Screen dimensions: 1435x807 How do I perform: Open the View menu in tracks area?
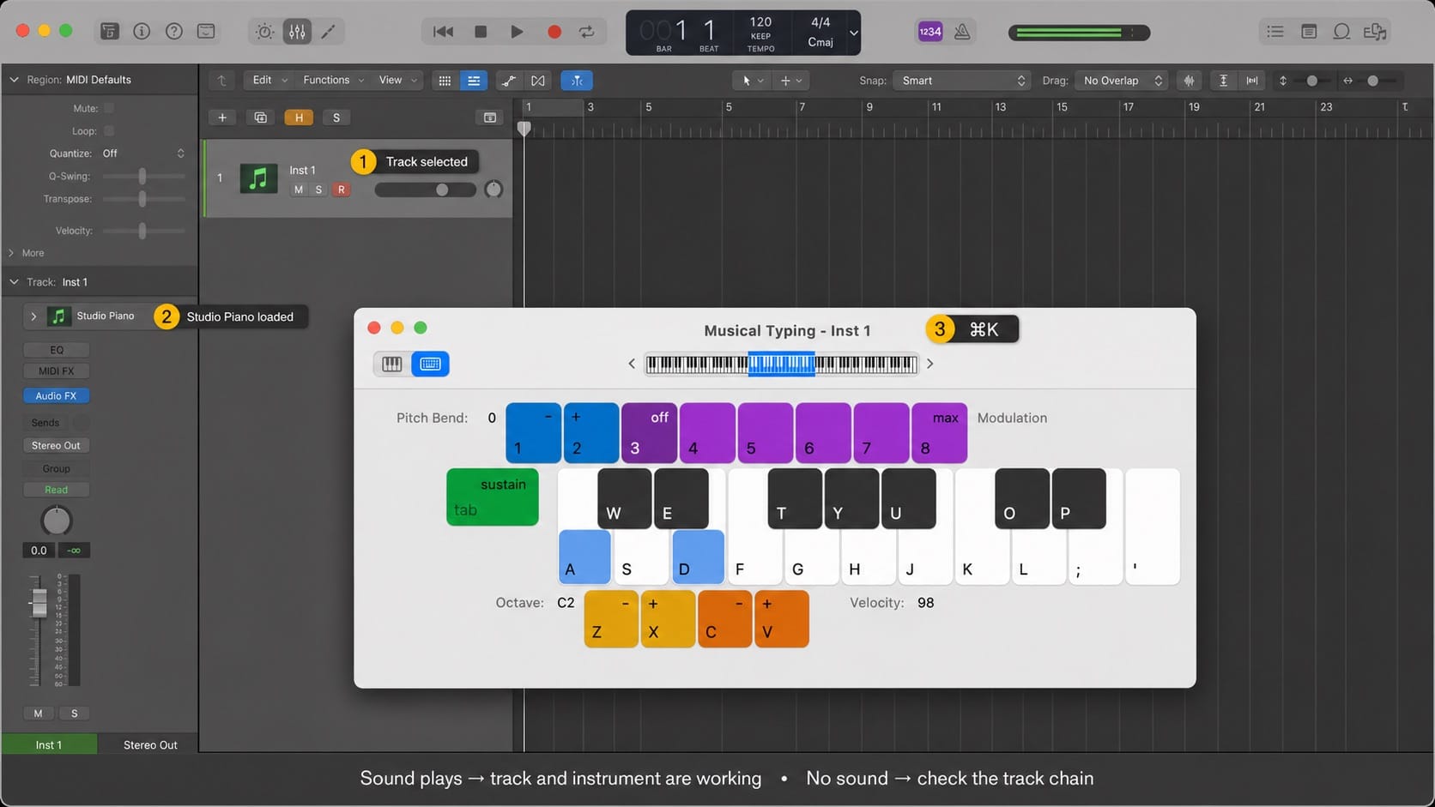point(397,81)
